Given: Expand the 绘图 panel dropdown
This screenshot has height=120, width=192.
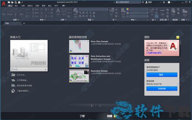Looking at the screenshot, I should [16, 20].
